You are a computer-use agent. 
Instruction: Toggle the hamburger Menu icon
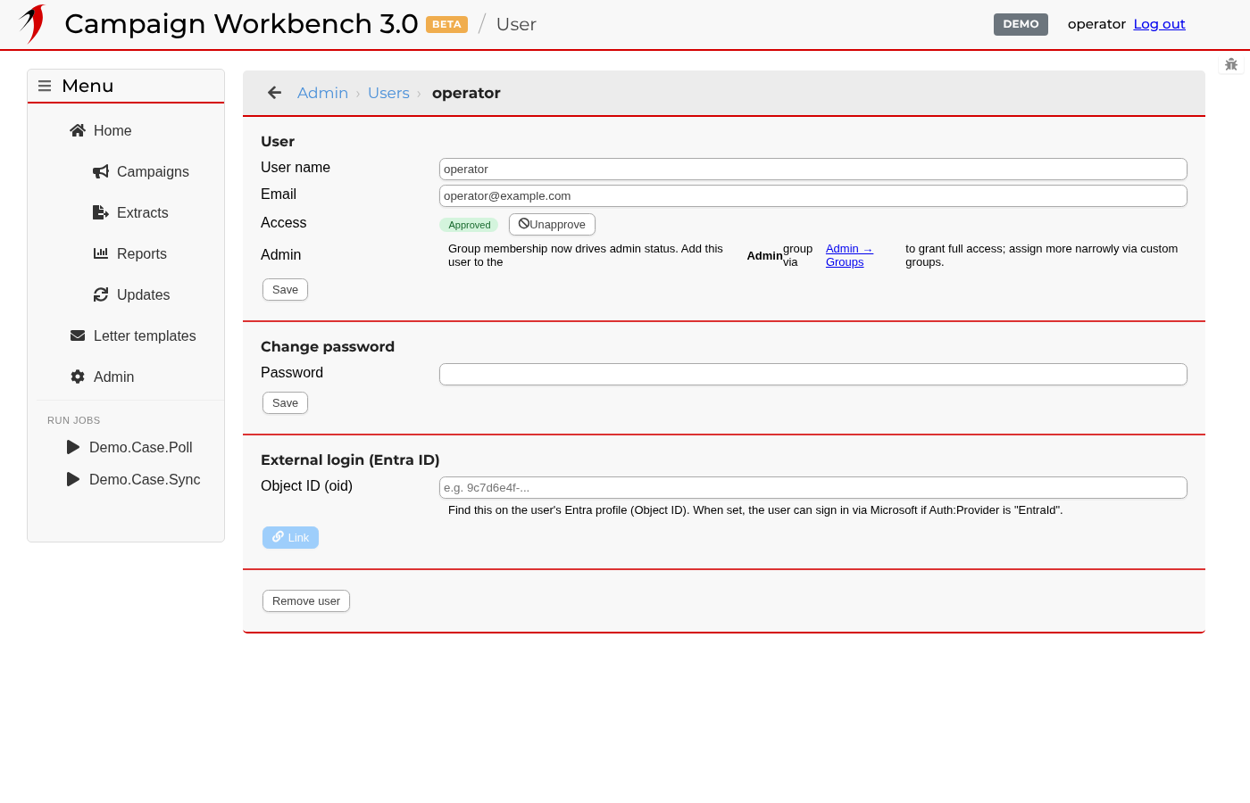[x=45, y=87]
